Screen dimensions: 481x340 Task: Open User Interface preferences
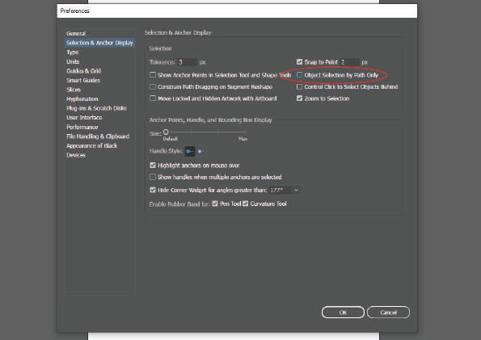pyautogui.click(x=84, y=117)
